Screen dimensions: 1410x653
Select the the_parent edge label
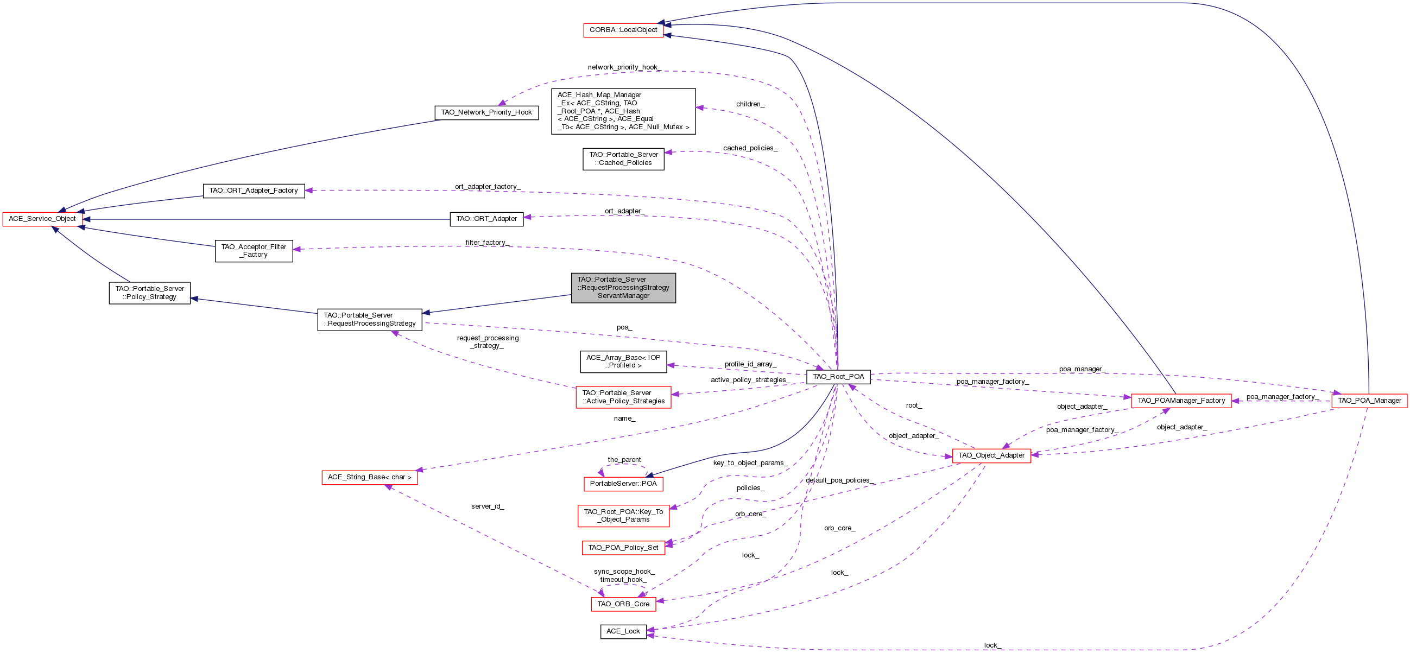624,460
